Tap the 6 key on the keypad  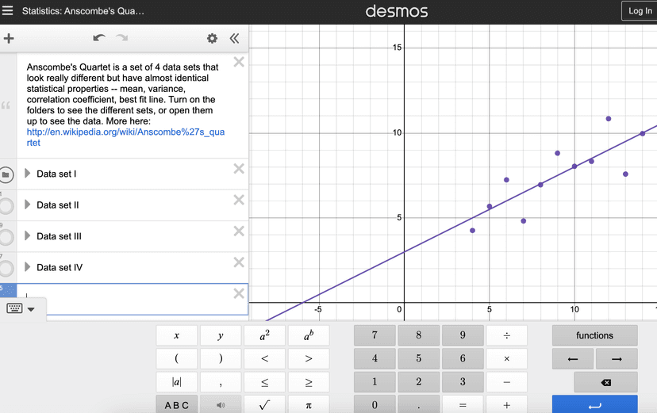[463, 358]
